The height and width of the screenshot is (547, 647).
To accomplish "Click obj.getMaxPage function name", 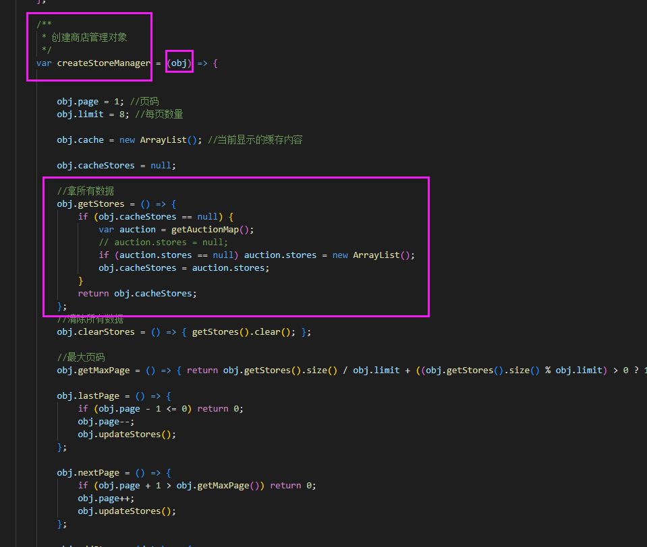I will tap(93, 371).
